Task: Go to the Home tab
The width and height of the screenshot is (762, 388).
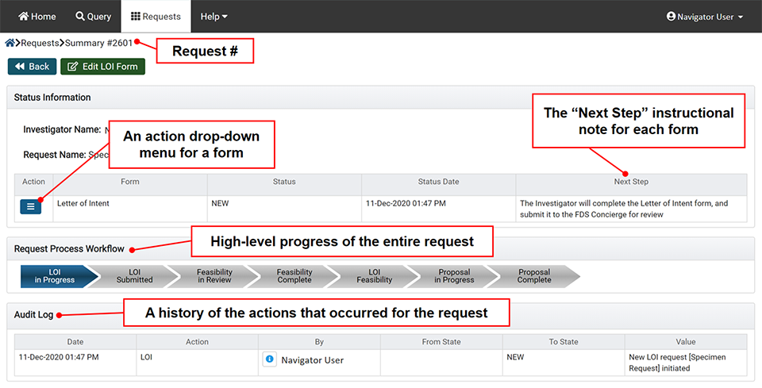Action: click(37, 17)
